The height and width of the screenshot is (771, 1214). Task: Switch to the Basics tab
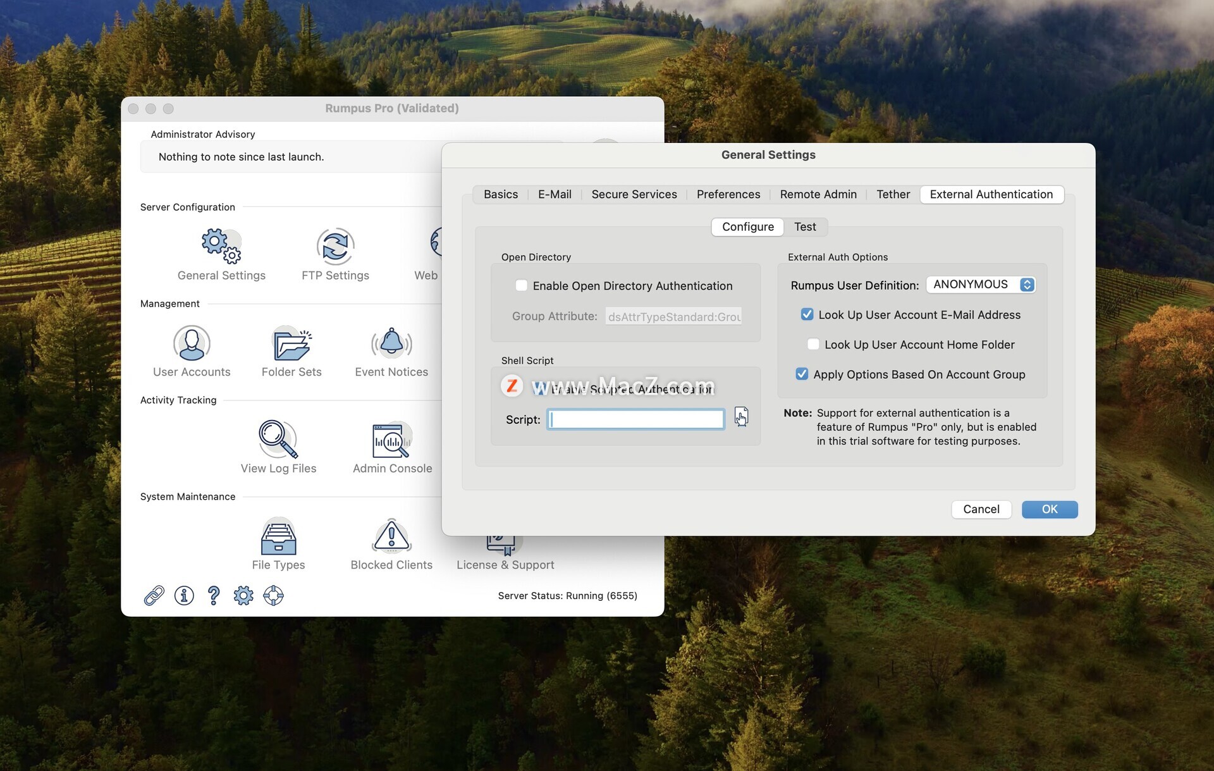coord(501,194)
